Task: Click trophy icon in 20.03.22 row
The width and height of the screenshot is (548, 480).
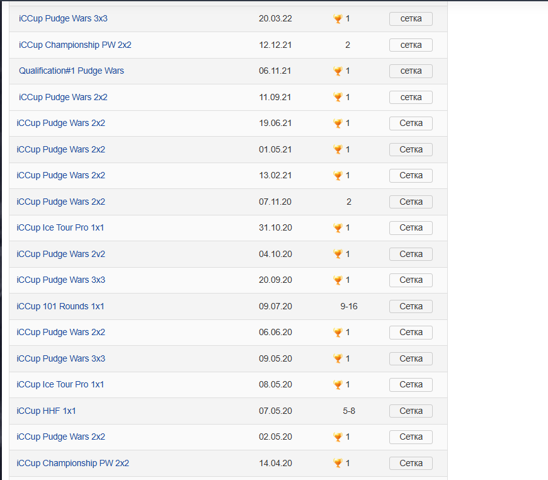Action: click(338, 18)
